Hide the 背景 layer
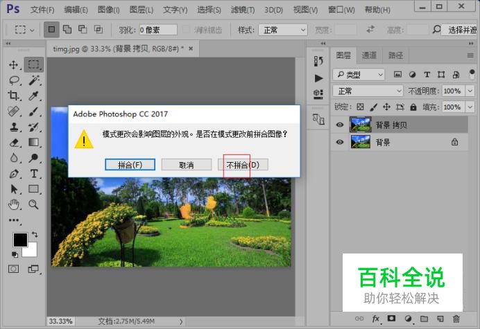 point(339,142)
